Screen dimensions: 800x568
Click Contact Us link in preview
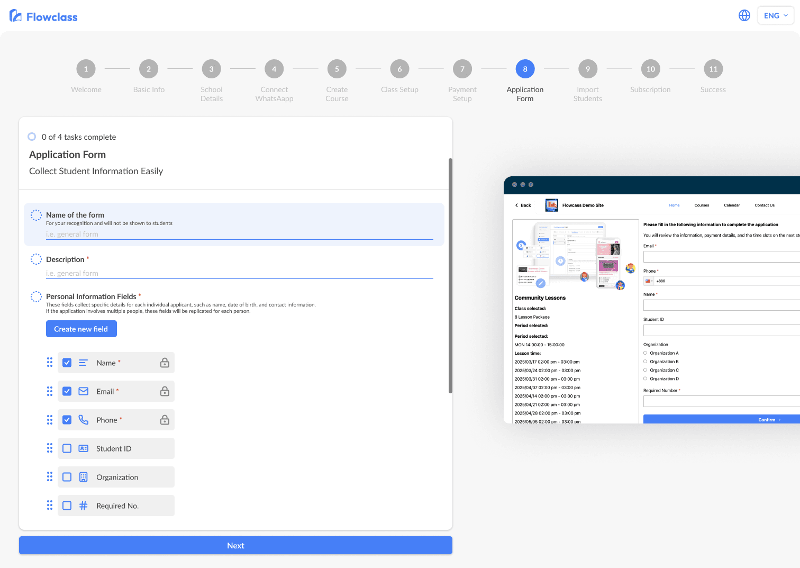[x=765, y=205]
